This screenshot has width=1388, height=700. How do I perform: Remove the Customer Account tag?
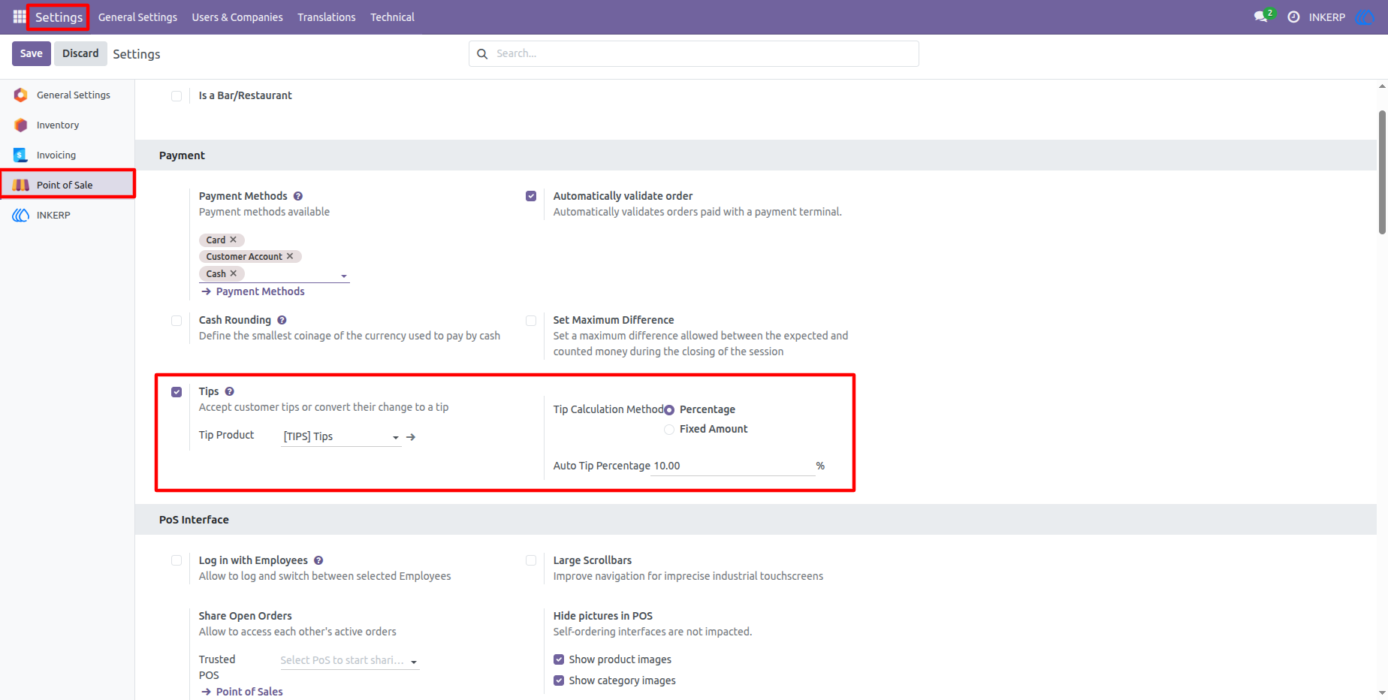point(290,256)
